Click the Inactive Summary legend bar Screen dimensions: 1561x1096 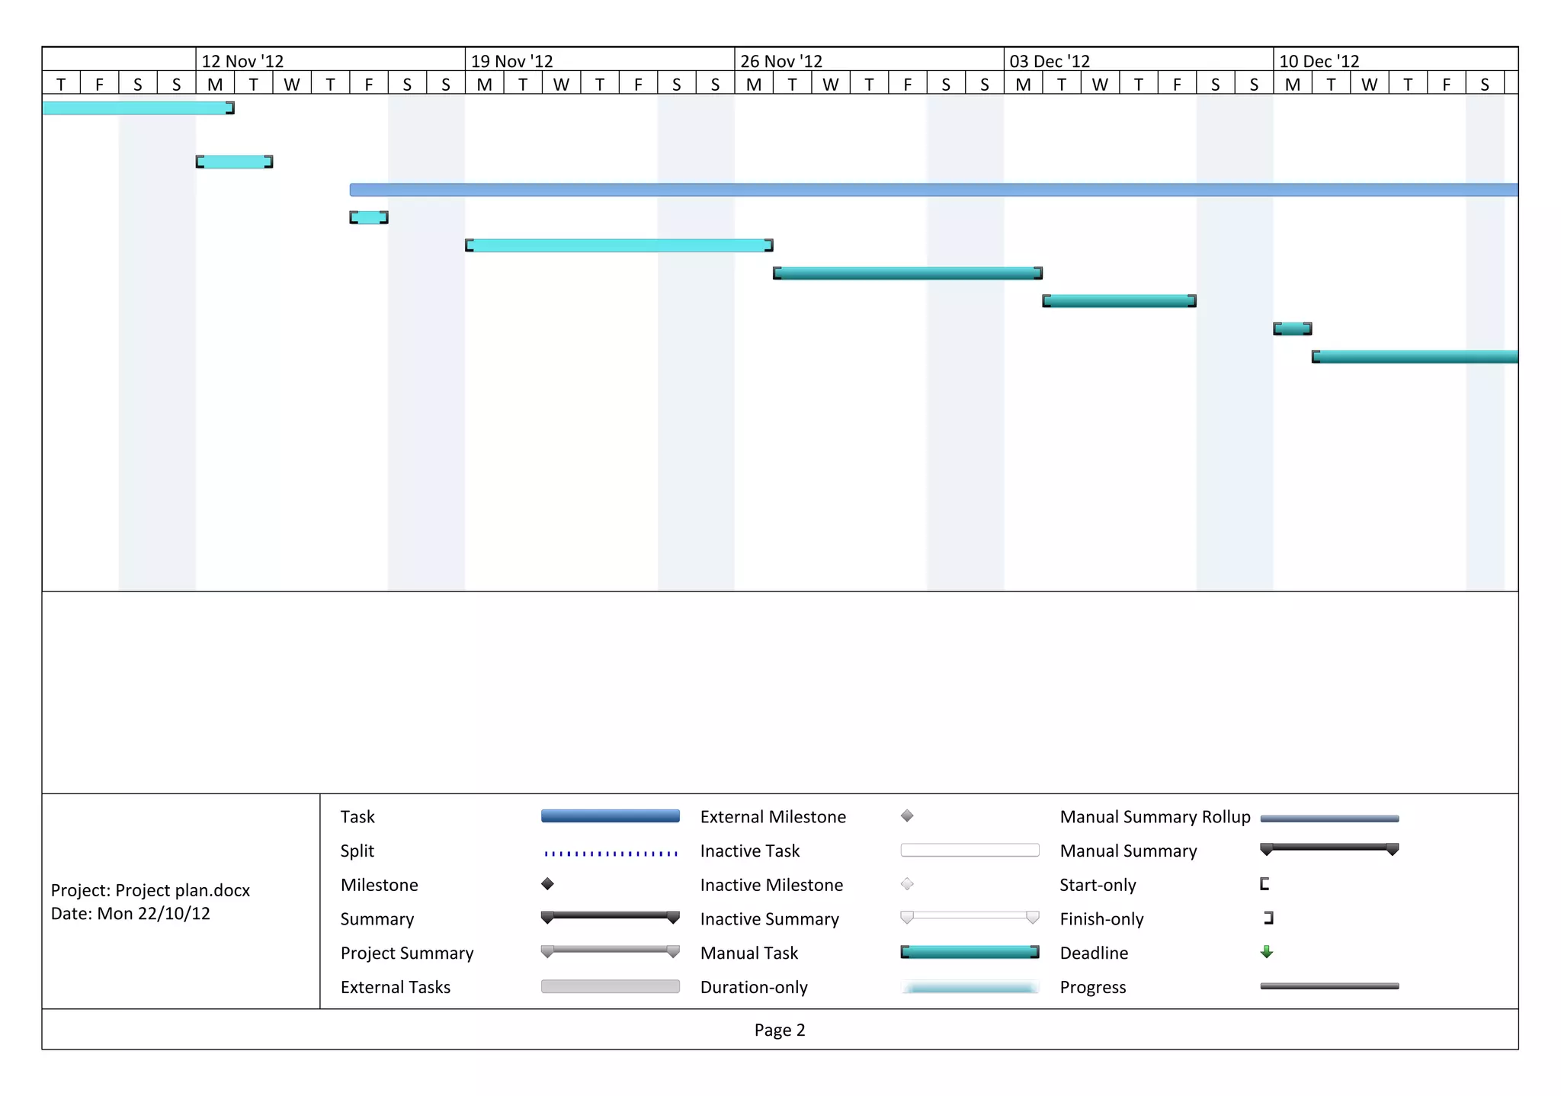click(x=970, y=916)
